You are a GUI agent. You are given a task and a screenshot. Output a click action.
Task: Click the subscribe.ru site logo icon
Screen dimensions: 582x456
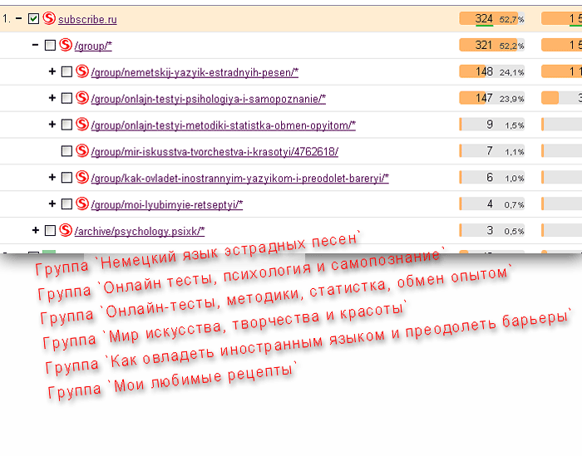tap(49, 18)
